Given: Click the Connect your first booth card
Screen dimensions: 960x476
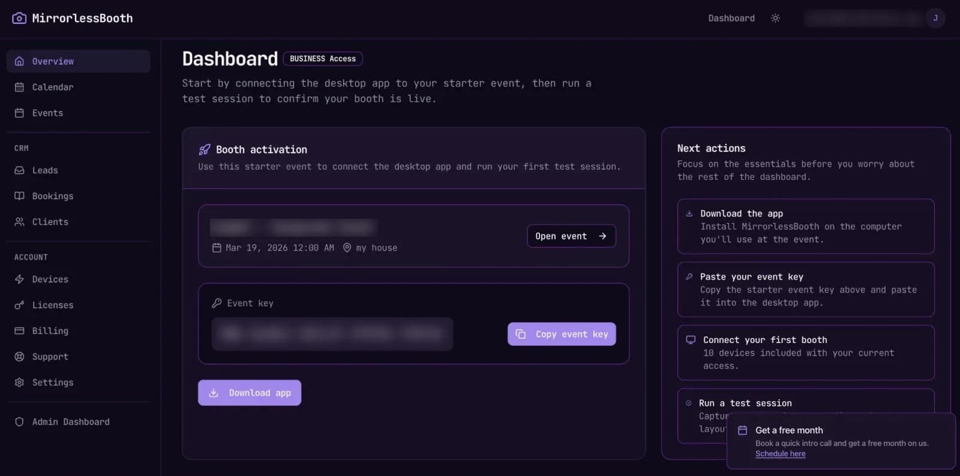Looking at the screenshot, I should 806,353.
